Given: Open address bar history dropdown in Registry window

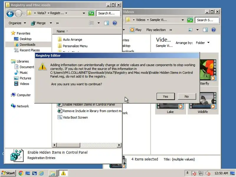Looking at the screenshot, I should coord(84,13).
